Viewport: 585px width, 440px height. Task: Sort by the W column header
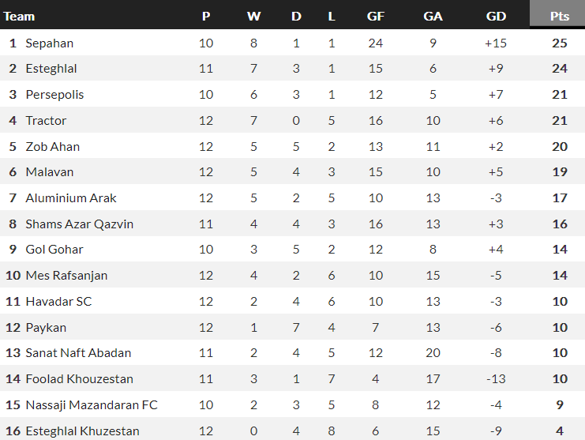click(x=253, y=16)
